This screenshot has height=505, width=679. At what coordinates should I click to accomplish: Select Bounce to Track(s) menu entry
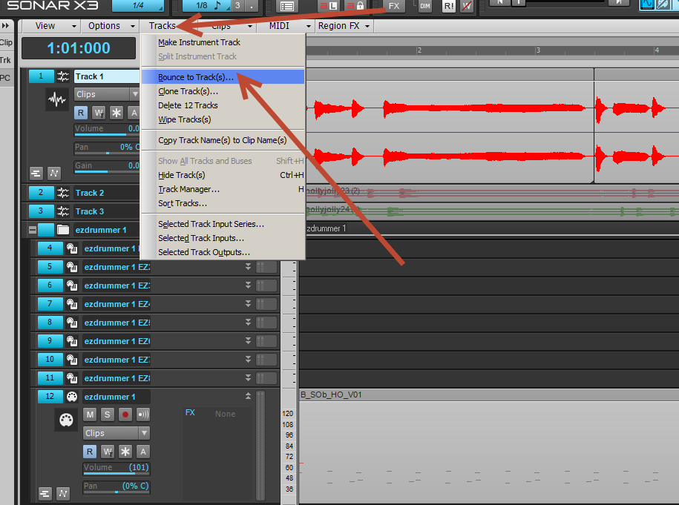(x=196, y=77)
